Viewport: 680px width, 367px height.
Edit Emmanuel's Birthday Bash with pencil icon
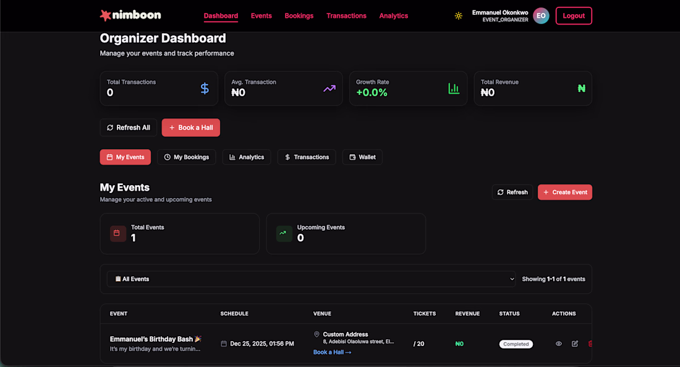click(575, 344)
